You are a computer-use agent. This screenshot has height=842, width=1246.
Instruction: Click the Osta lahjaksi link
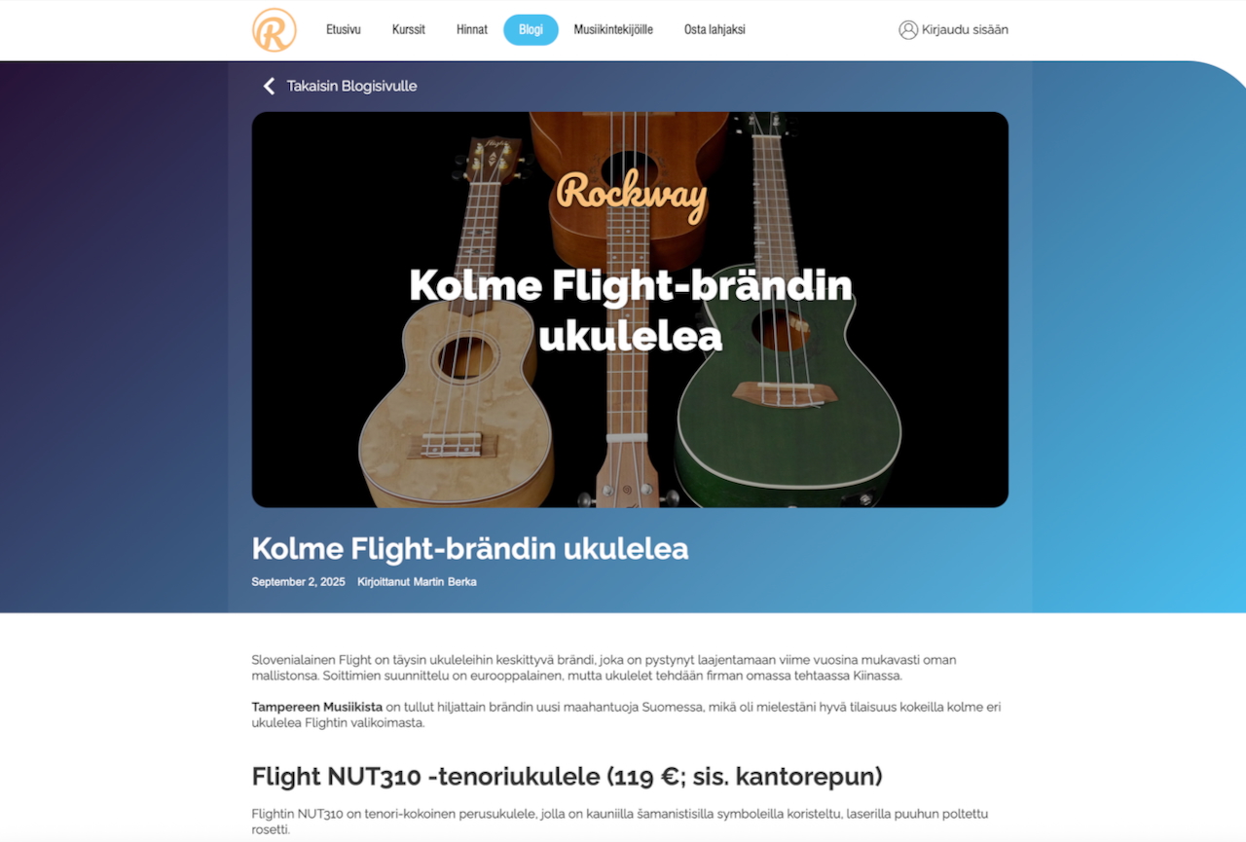pyautogui.click(x=715, y=30)
